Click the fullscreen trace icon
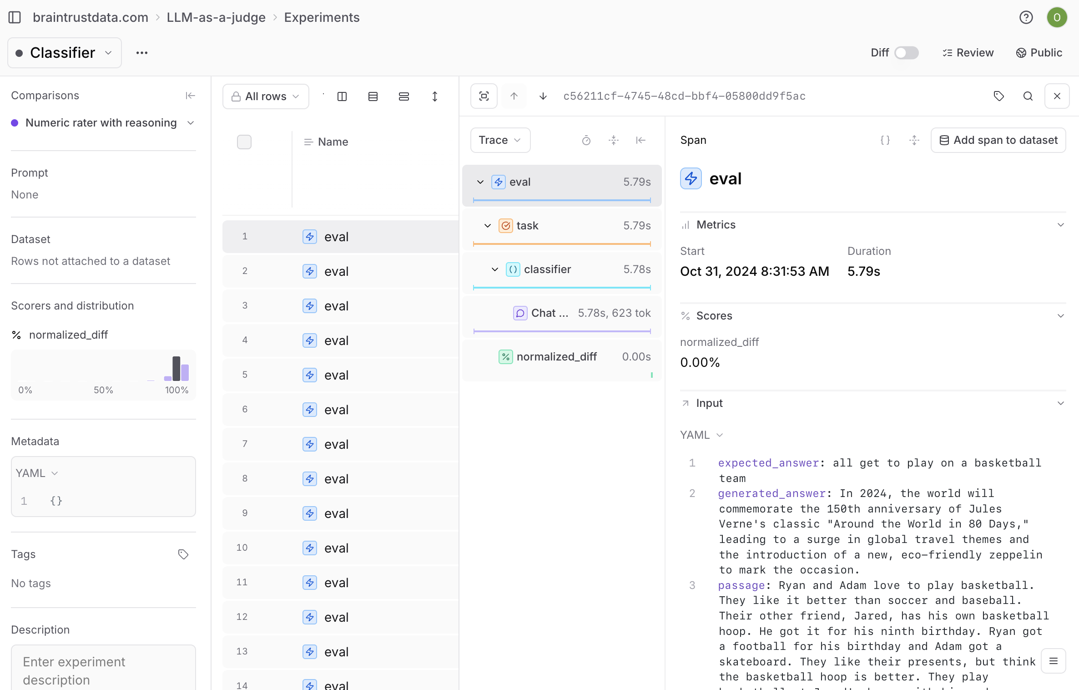Screen dimensions: 1079x690 tap(484, 96)
